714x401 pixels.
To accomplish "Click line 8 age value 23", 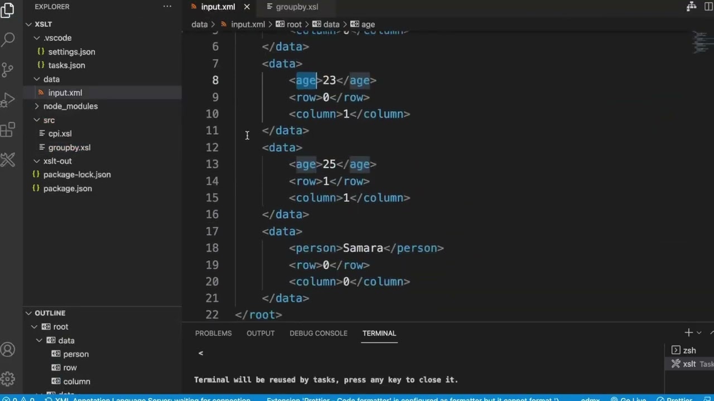I will [329, 80].
